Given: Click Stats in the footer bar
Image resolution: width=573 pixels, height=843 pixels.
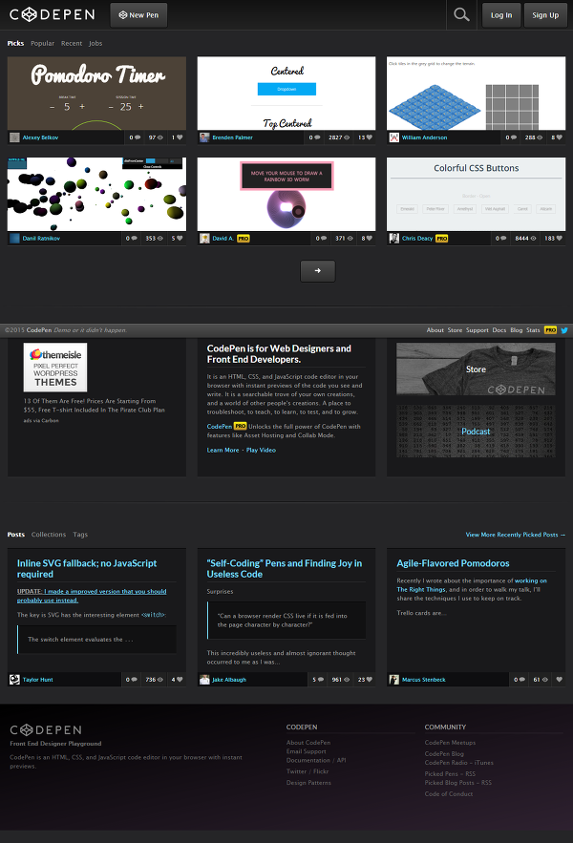Looking at the screenshot, I should tap(533, 330).
